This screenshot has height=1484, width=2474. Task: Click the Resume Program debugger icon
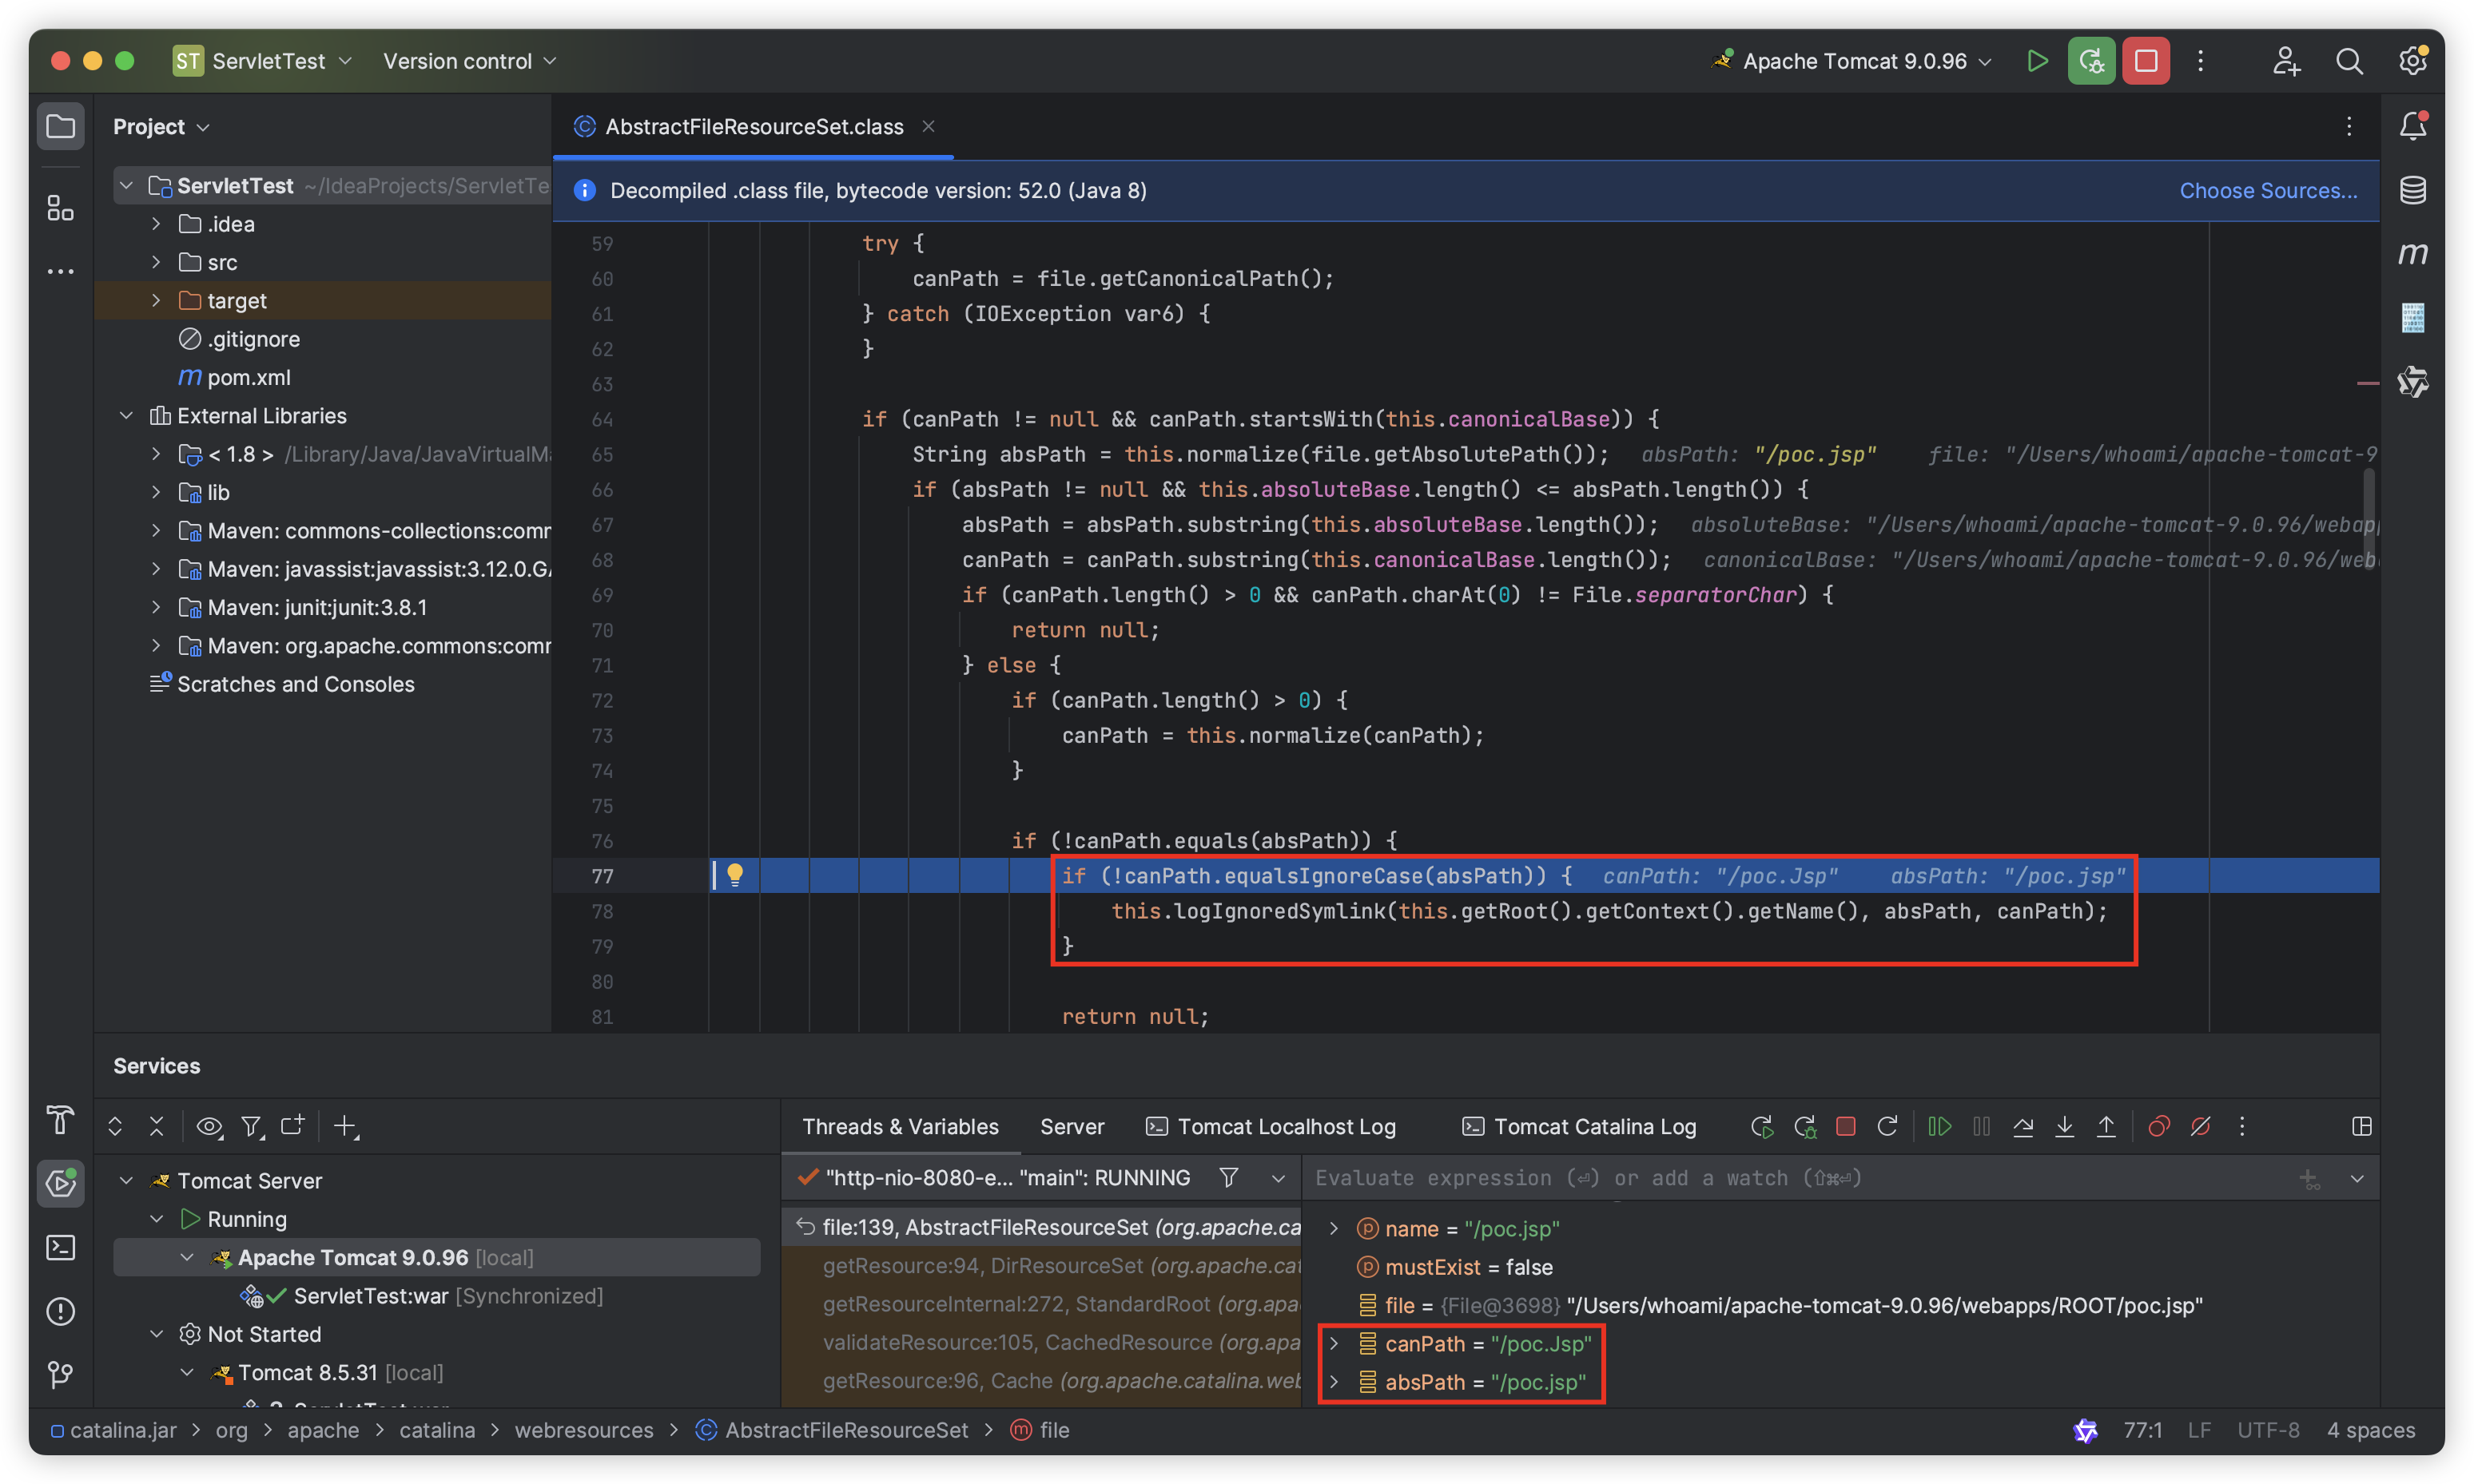tap(1939, 1127)
